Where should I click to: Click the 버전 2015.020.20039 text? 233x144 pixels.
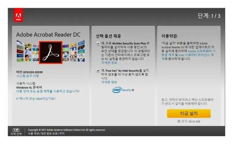(x=29, y=72)
